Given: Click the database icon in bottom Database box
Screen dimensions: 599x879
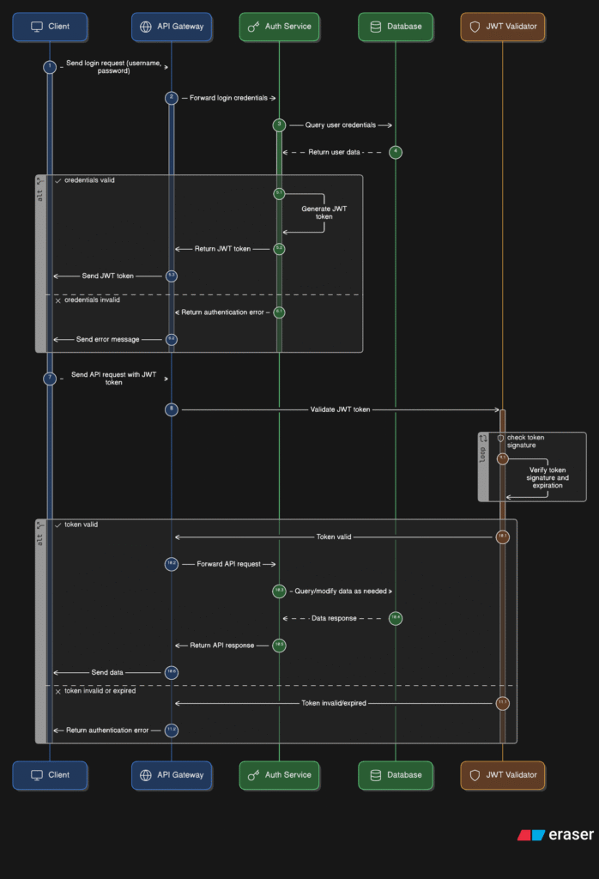Looking at the screenshot, I should 376,775.
